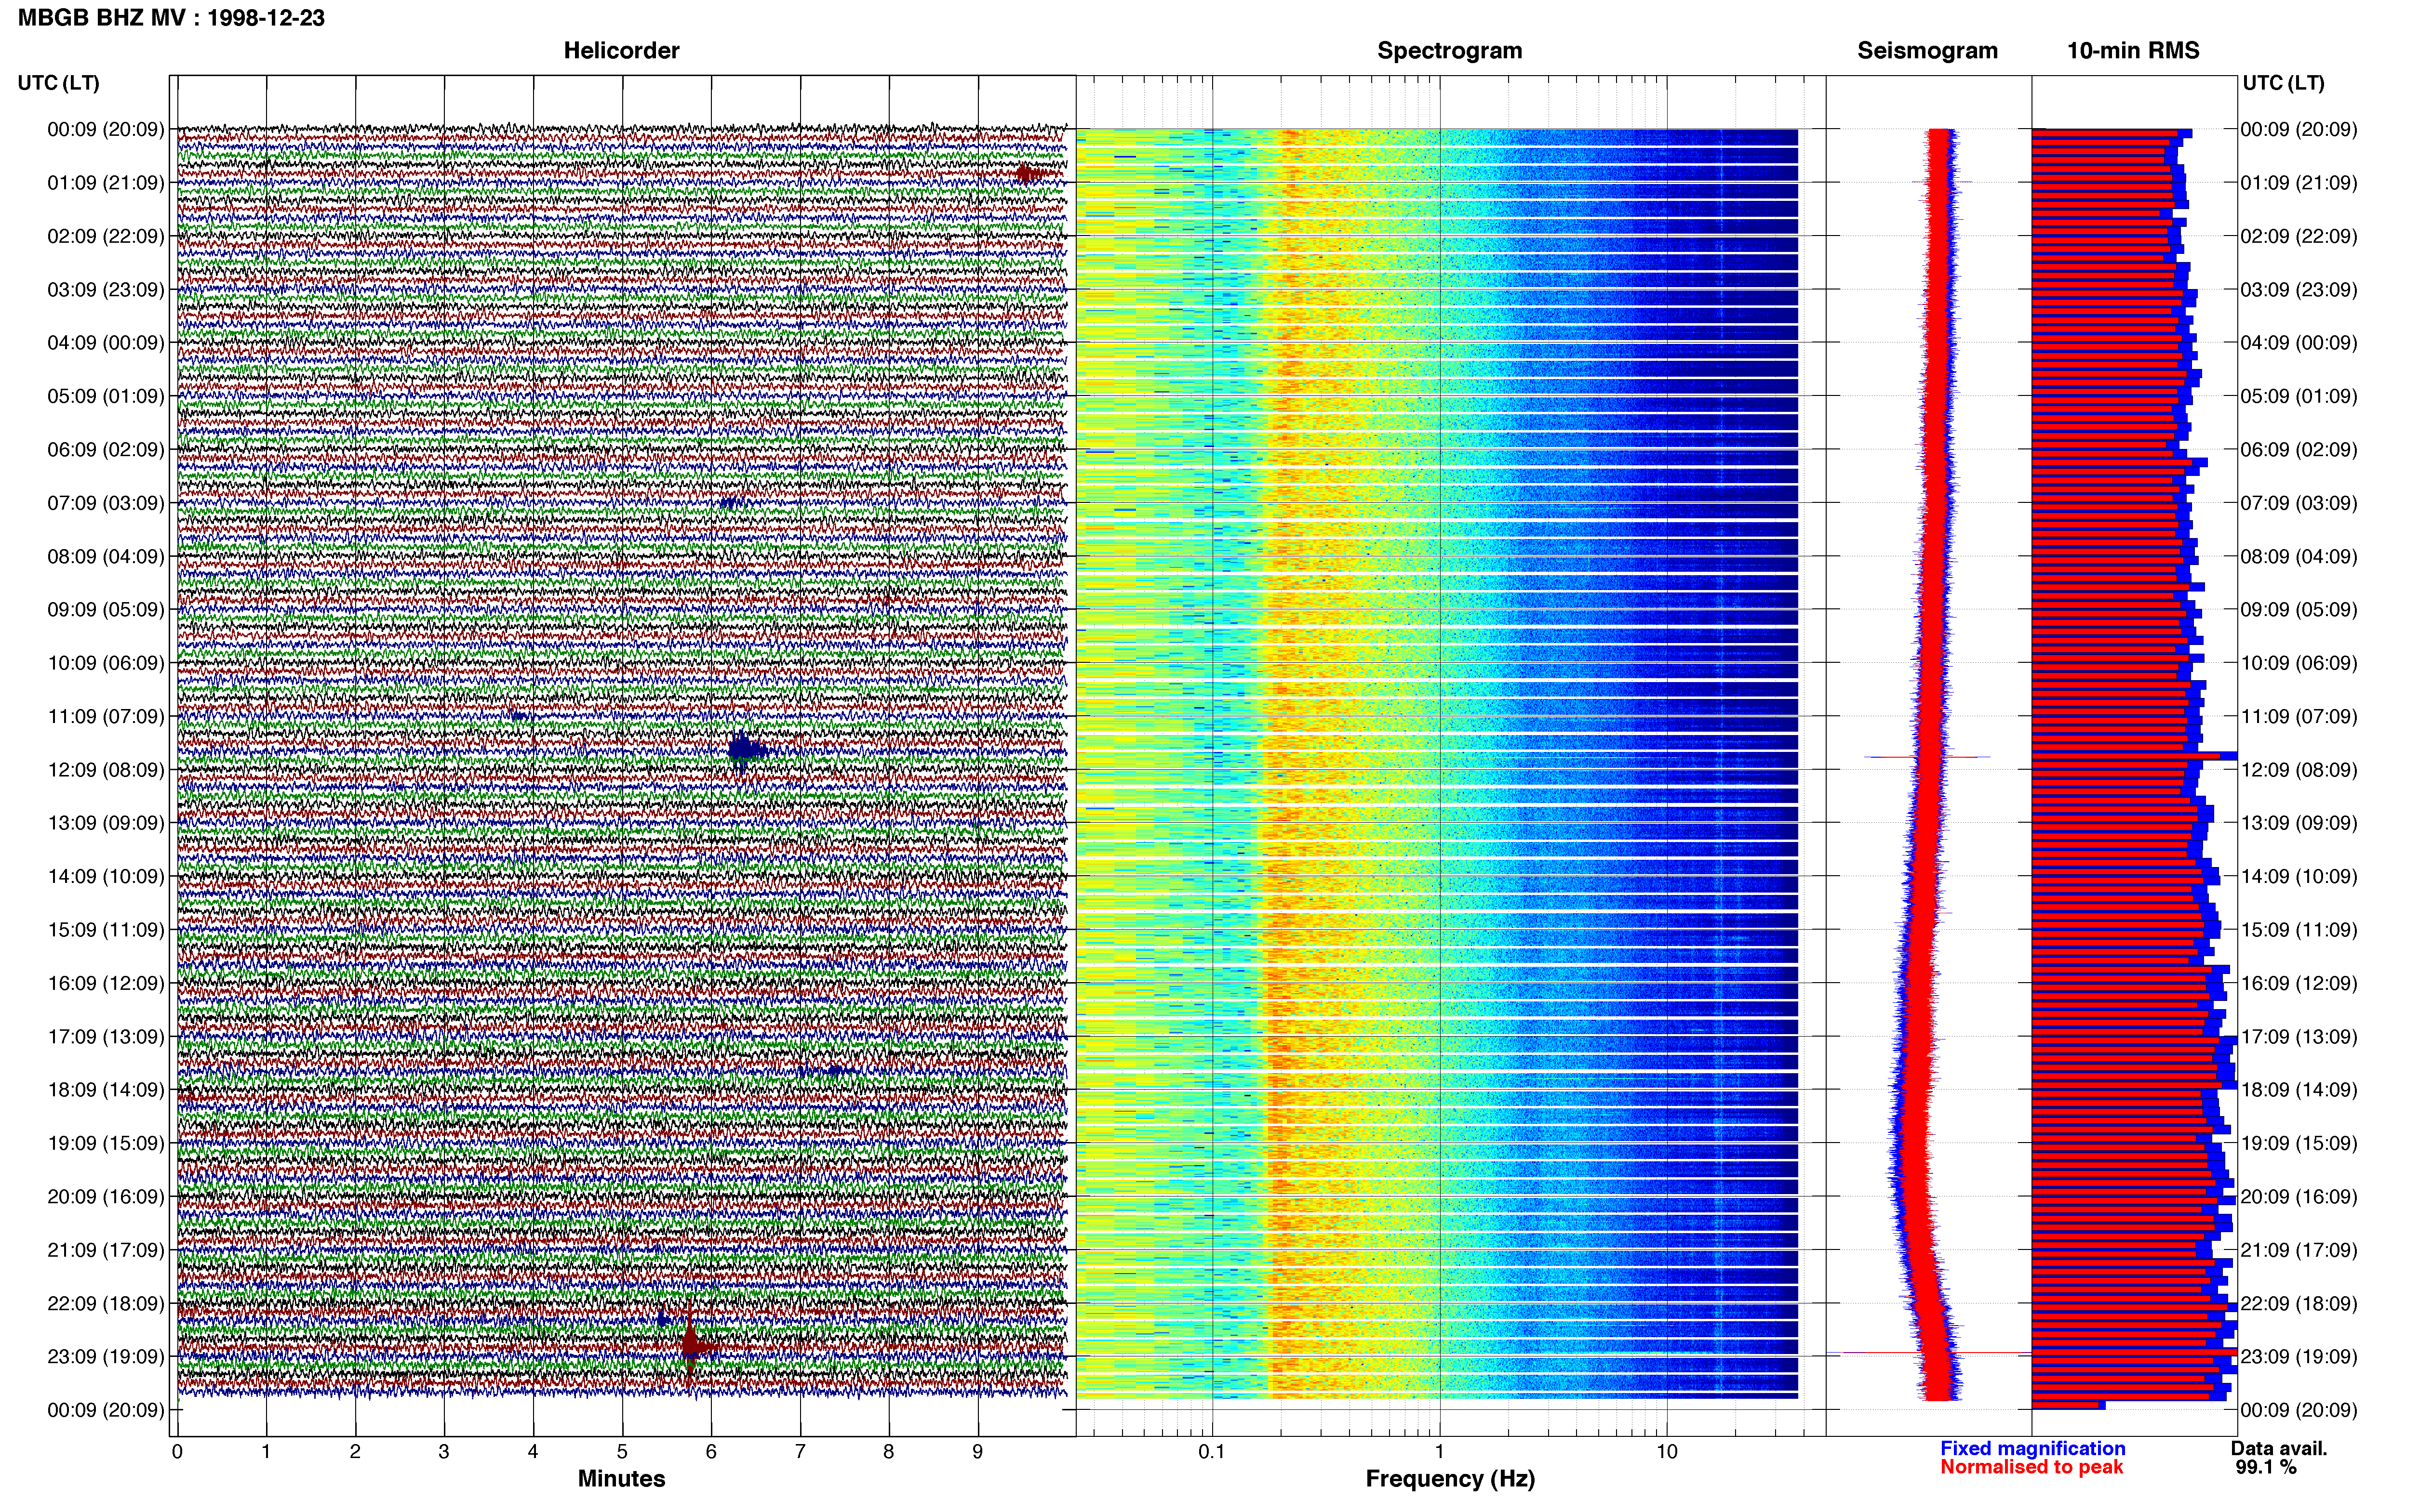Click RMS-side time label "08:09 (04:09)"
2419x1512 pixels.
click(x=2299, y=557)
